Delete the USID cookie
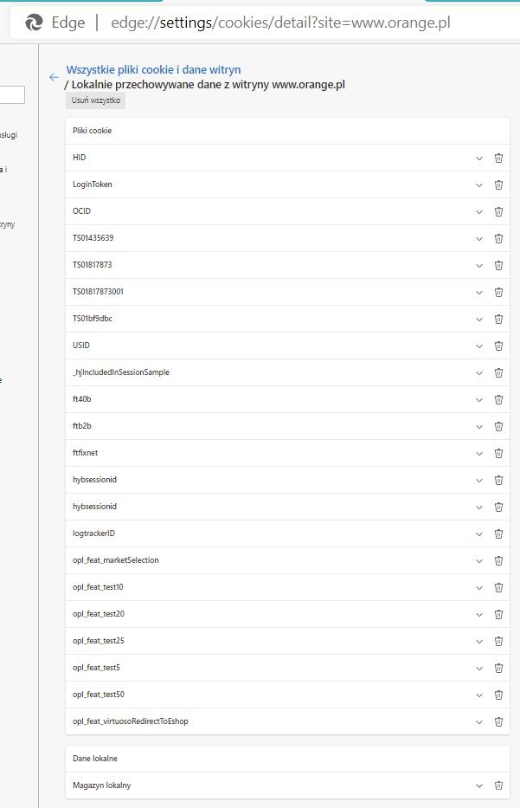 tap(498, 346)
